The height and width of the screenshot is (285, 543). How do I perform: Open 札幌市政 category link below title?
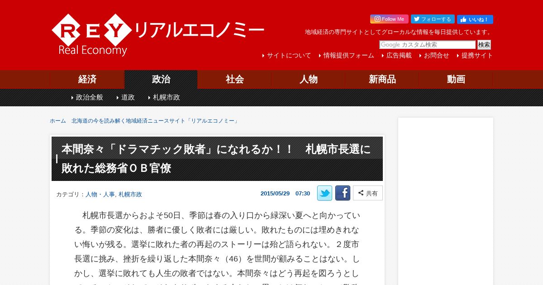point(130,195)
